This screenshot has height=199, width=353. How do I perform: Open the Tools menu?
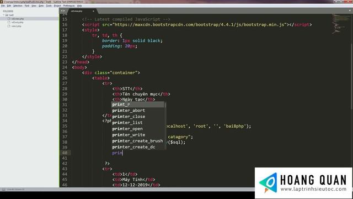coord(49,6)
